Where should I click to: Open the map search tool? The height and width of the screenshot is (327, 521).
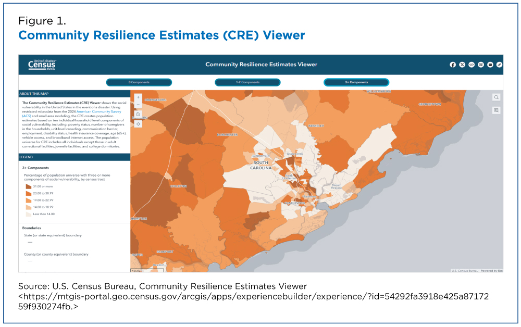click(496, 97)
